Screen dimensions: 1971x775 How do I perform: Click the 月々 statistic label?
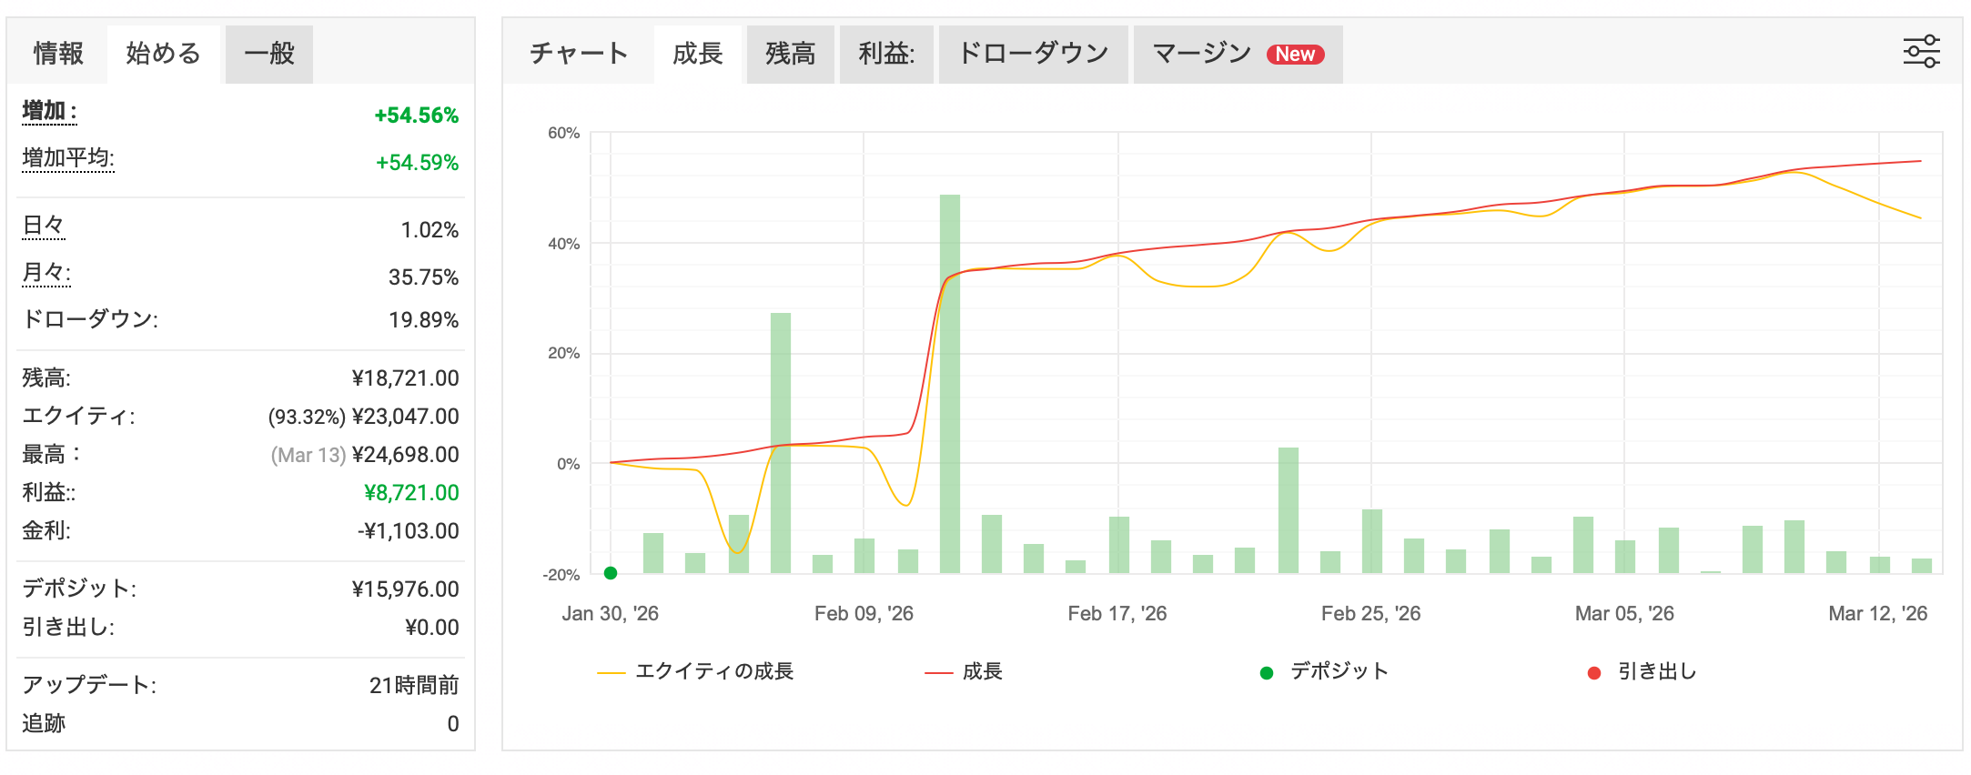point(45,272)
